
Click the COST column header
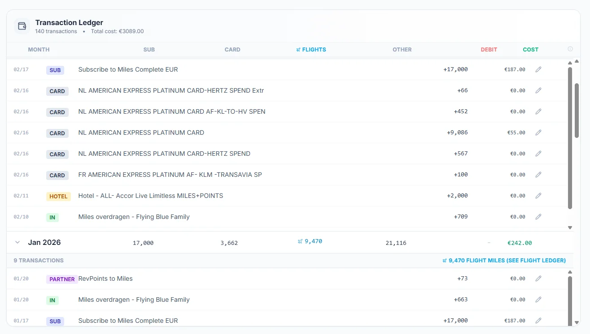pos(530,49)
